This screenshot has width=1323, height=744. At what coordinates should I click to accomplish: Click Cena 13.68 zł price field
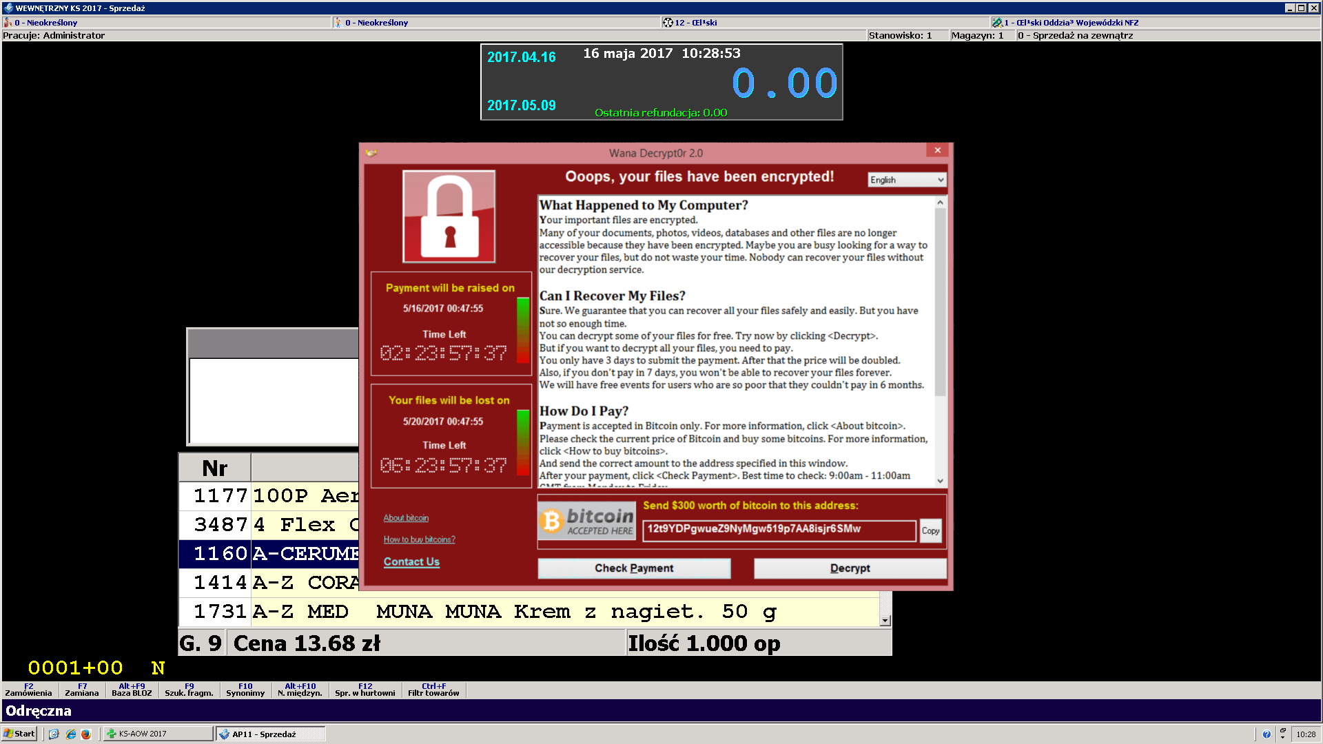(x=426, y=643)
